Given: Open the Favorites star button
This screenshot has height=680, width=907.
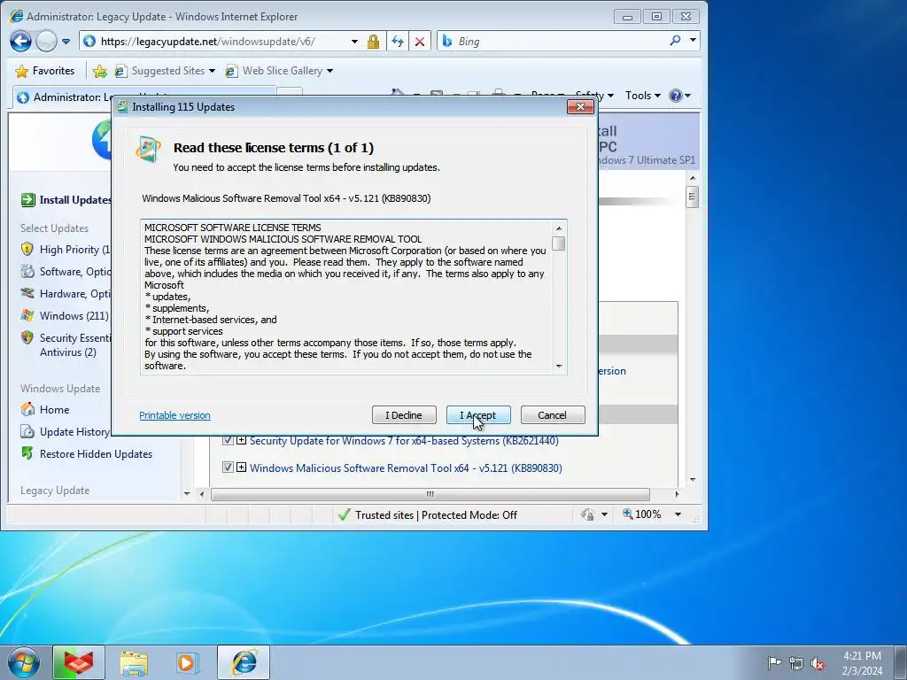Looking at the screenshot, I should [x=45, y=71].
